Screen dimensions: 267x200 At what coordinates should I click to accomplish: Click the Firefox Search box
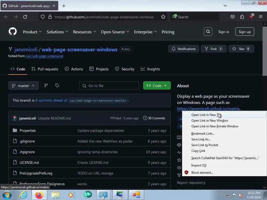click(195, 17)
